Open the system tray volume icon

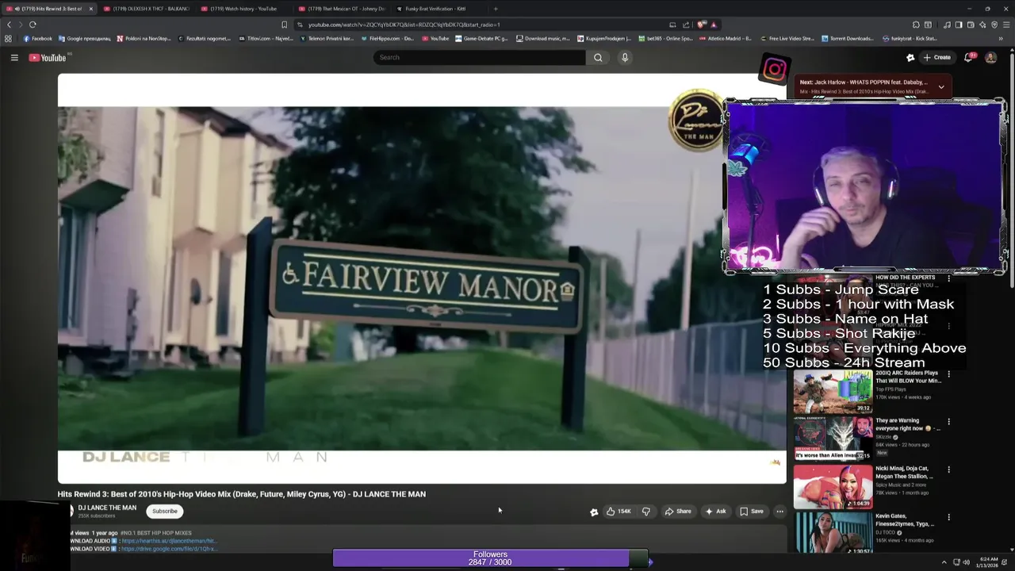966,562
